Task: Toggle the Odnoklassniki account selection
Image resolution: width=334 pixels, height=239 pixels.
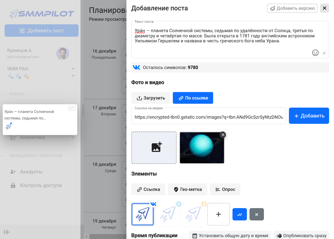Action: pos(194,214)
